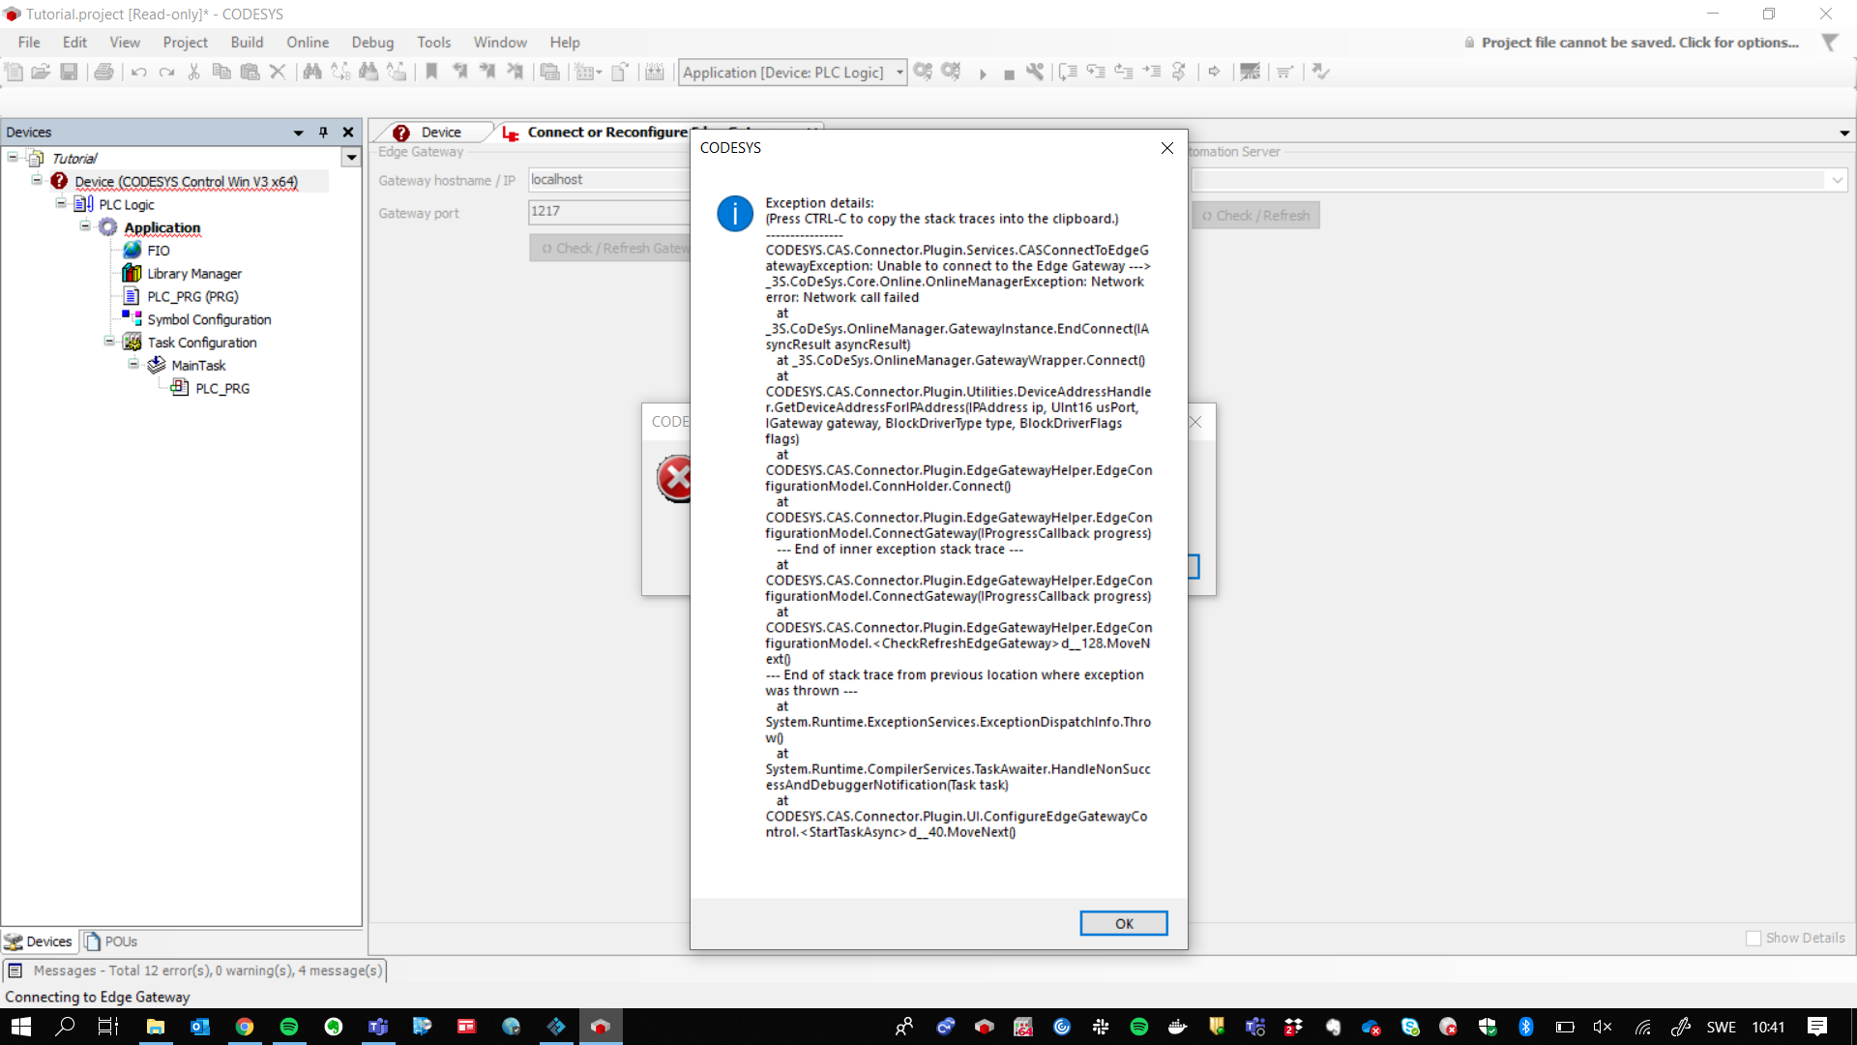Screen dimensions: 1857x1045
Task: Click the Gateway port 1217 field
Action: click(x=609, y=211)
